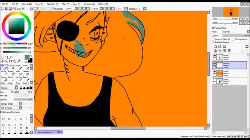250x140 pixels.
Task: Hide Layer4 with its eye icon
Action: [214, 64]
